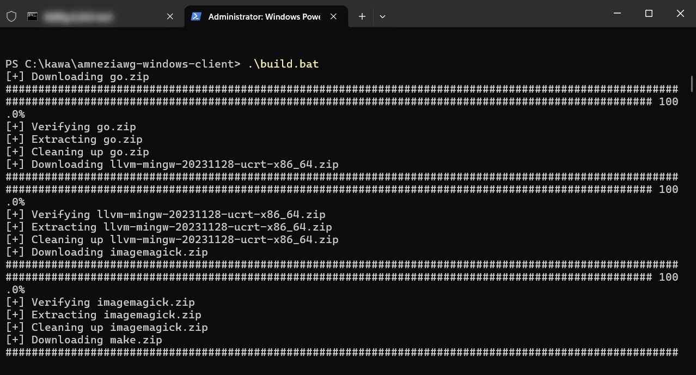Close the Administrator PowerShell tab
The image size is (696, 375).
point(333,16)
